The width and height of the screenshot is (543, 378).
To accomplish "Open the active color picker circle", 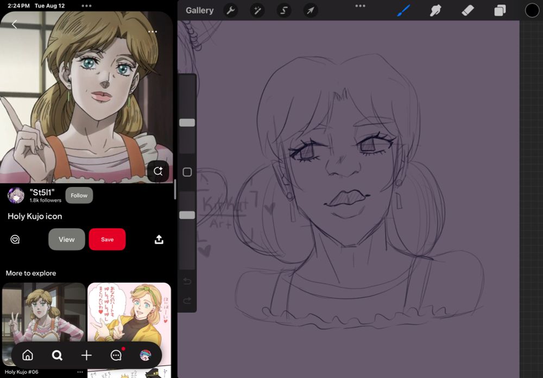I will [x=532, y=10].
